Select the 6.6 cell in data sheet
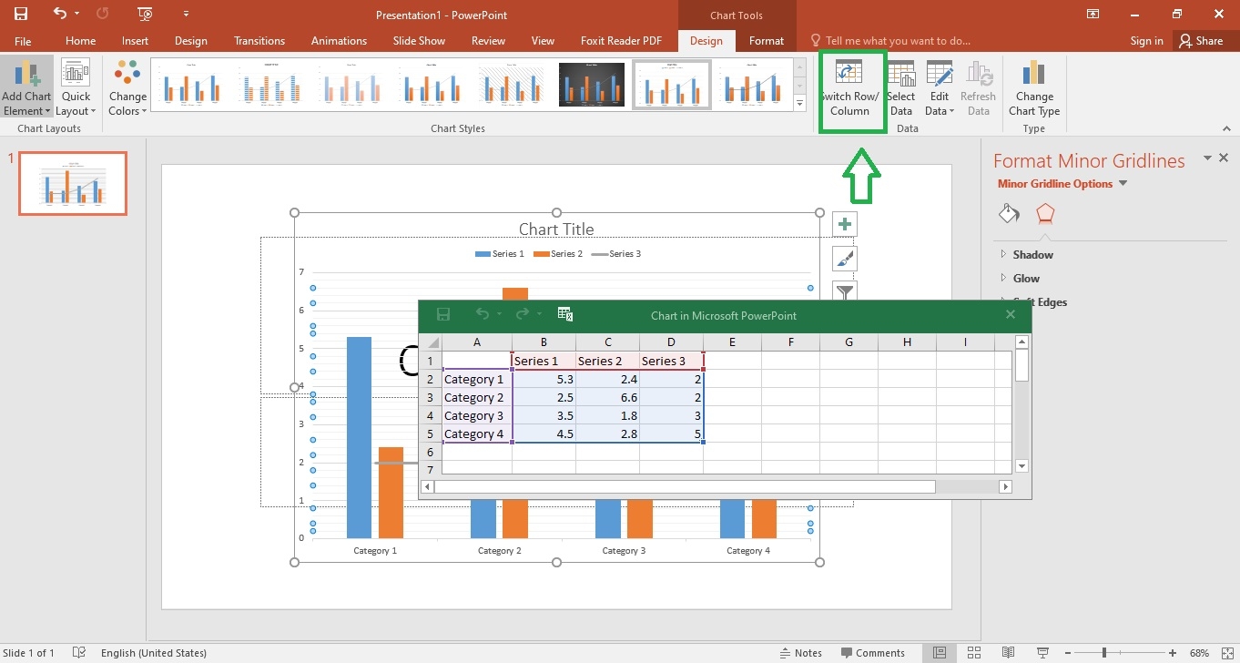 [607, 397]
